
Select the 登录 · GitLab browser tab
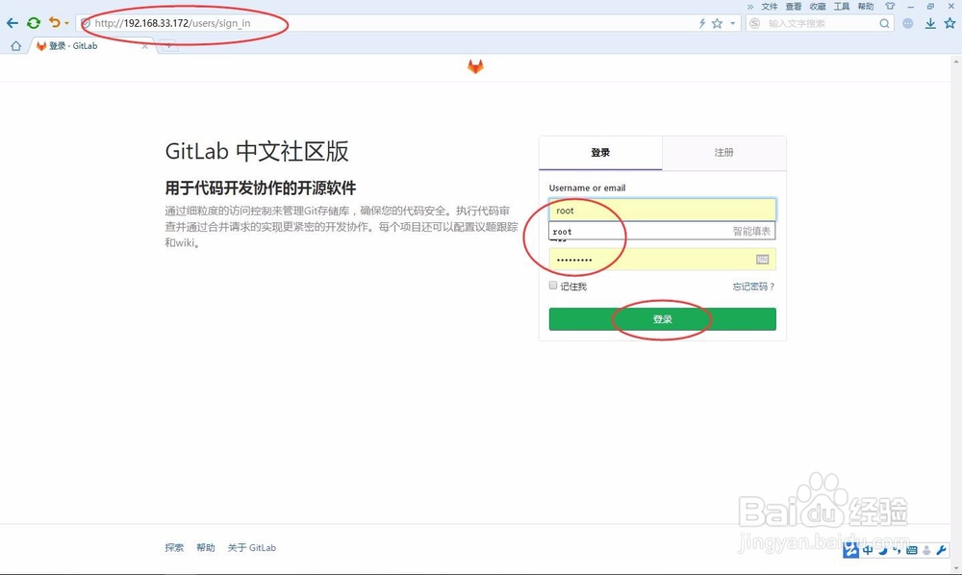click(x=92, y=46)
